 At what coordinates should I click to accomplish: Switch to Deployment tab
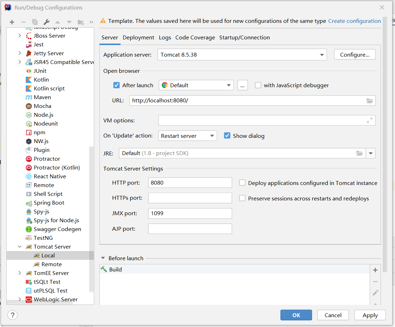tap(138, 38)
